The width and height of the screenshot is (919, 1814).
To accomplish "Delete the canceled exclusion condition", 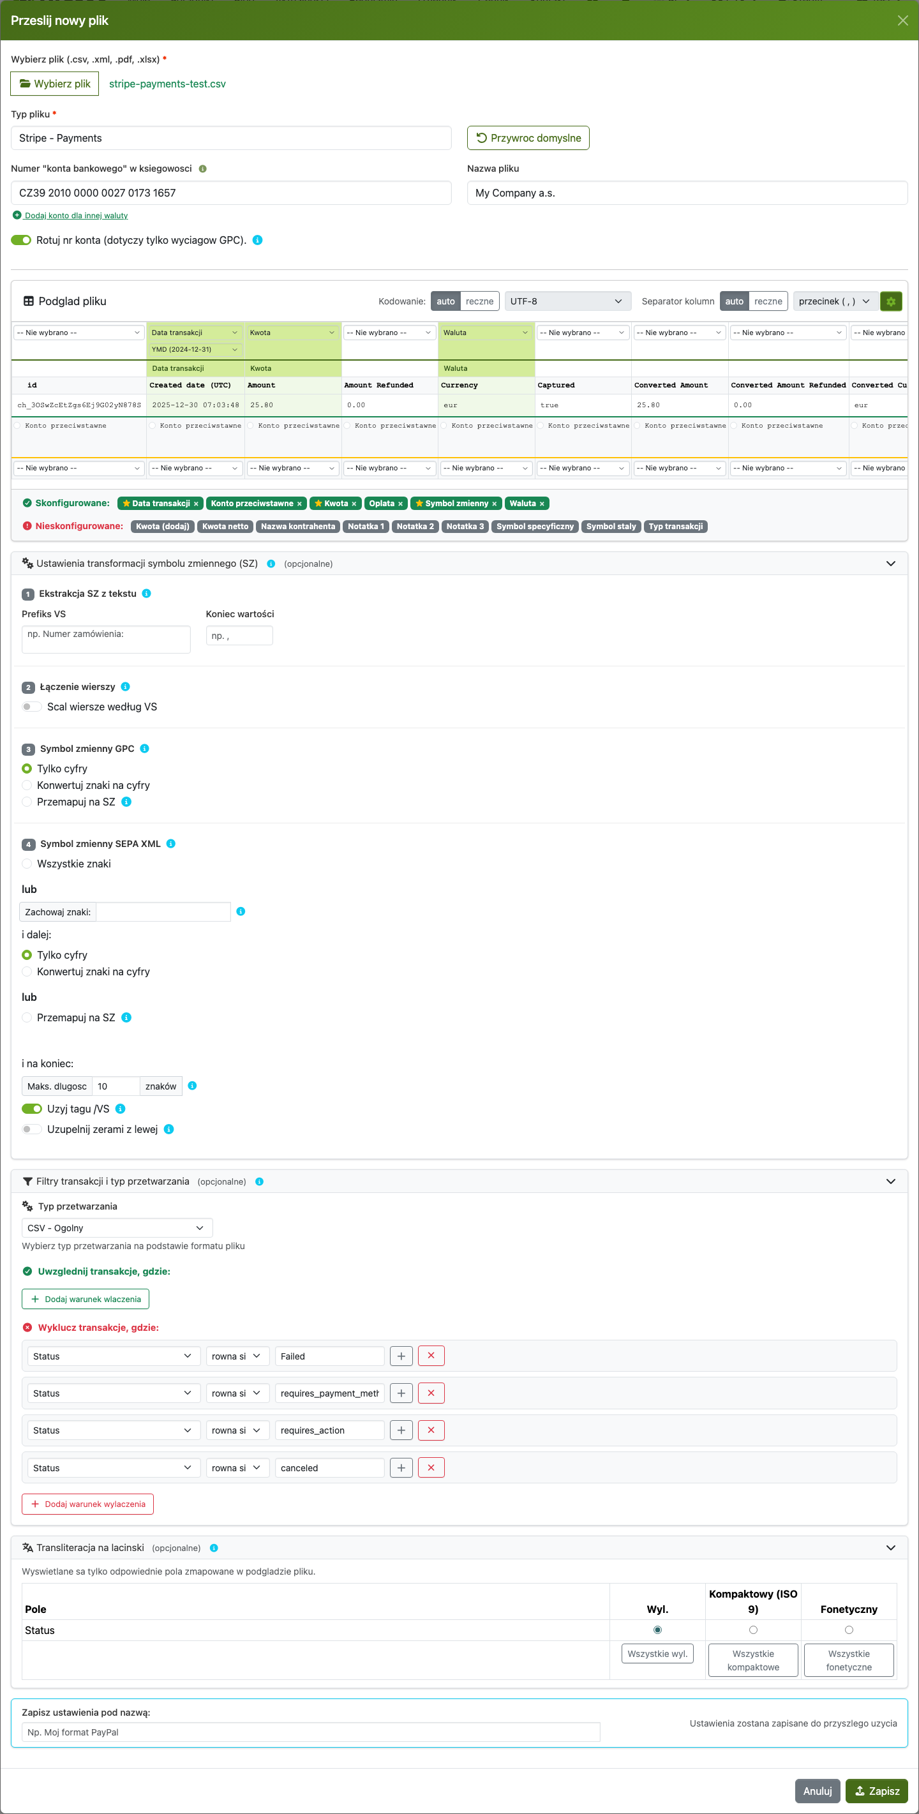I will coord(431,1467).
